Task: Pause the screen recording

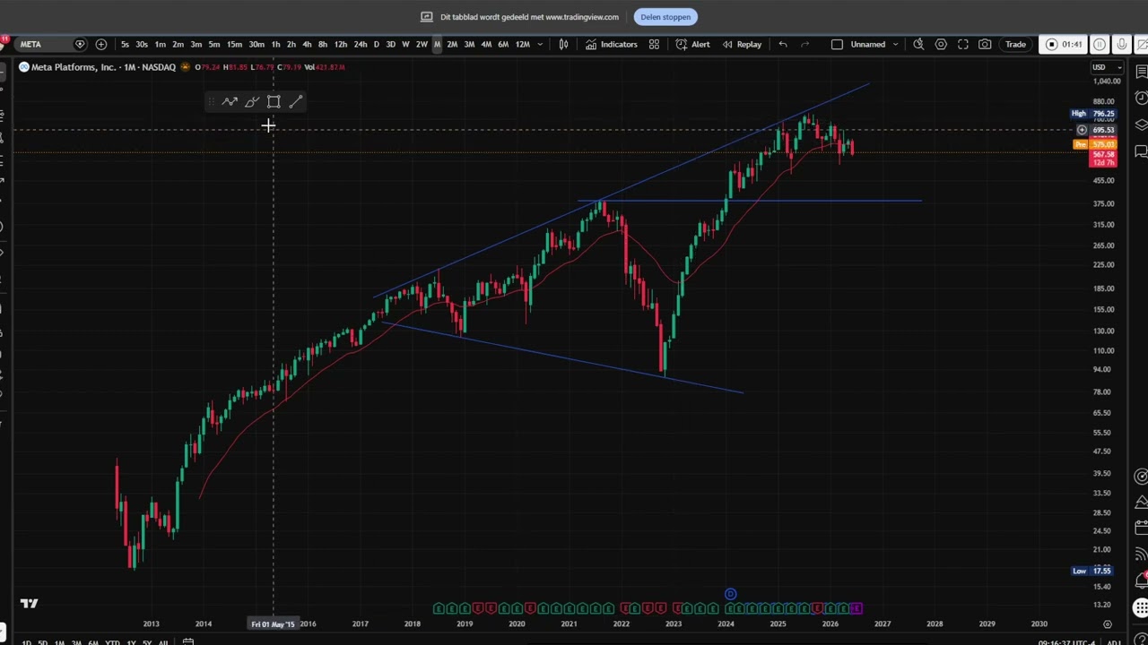Action: pos(1100,44)
